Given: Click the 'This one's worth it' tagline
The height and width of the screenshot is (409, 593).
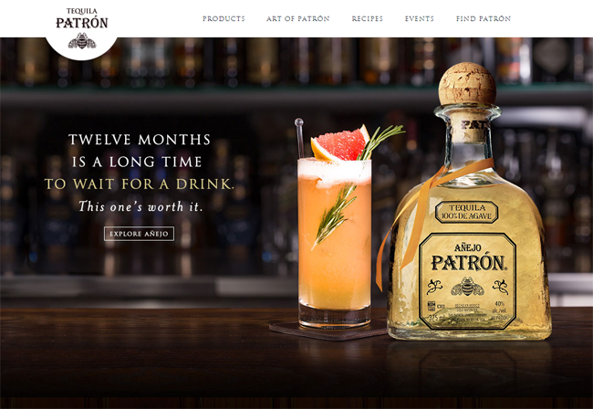Looking at the screenshot, I should [140, 206].
